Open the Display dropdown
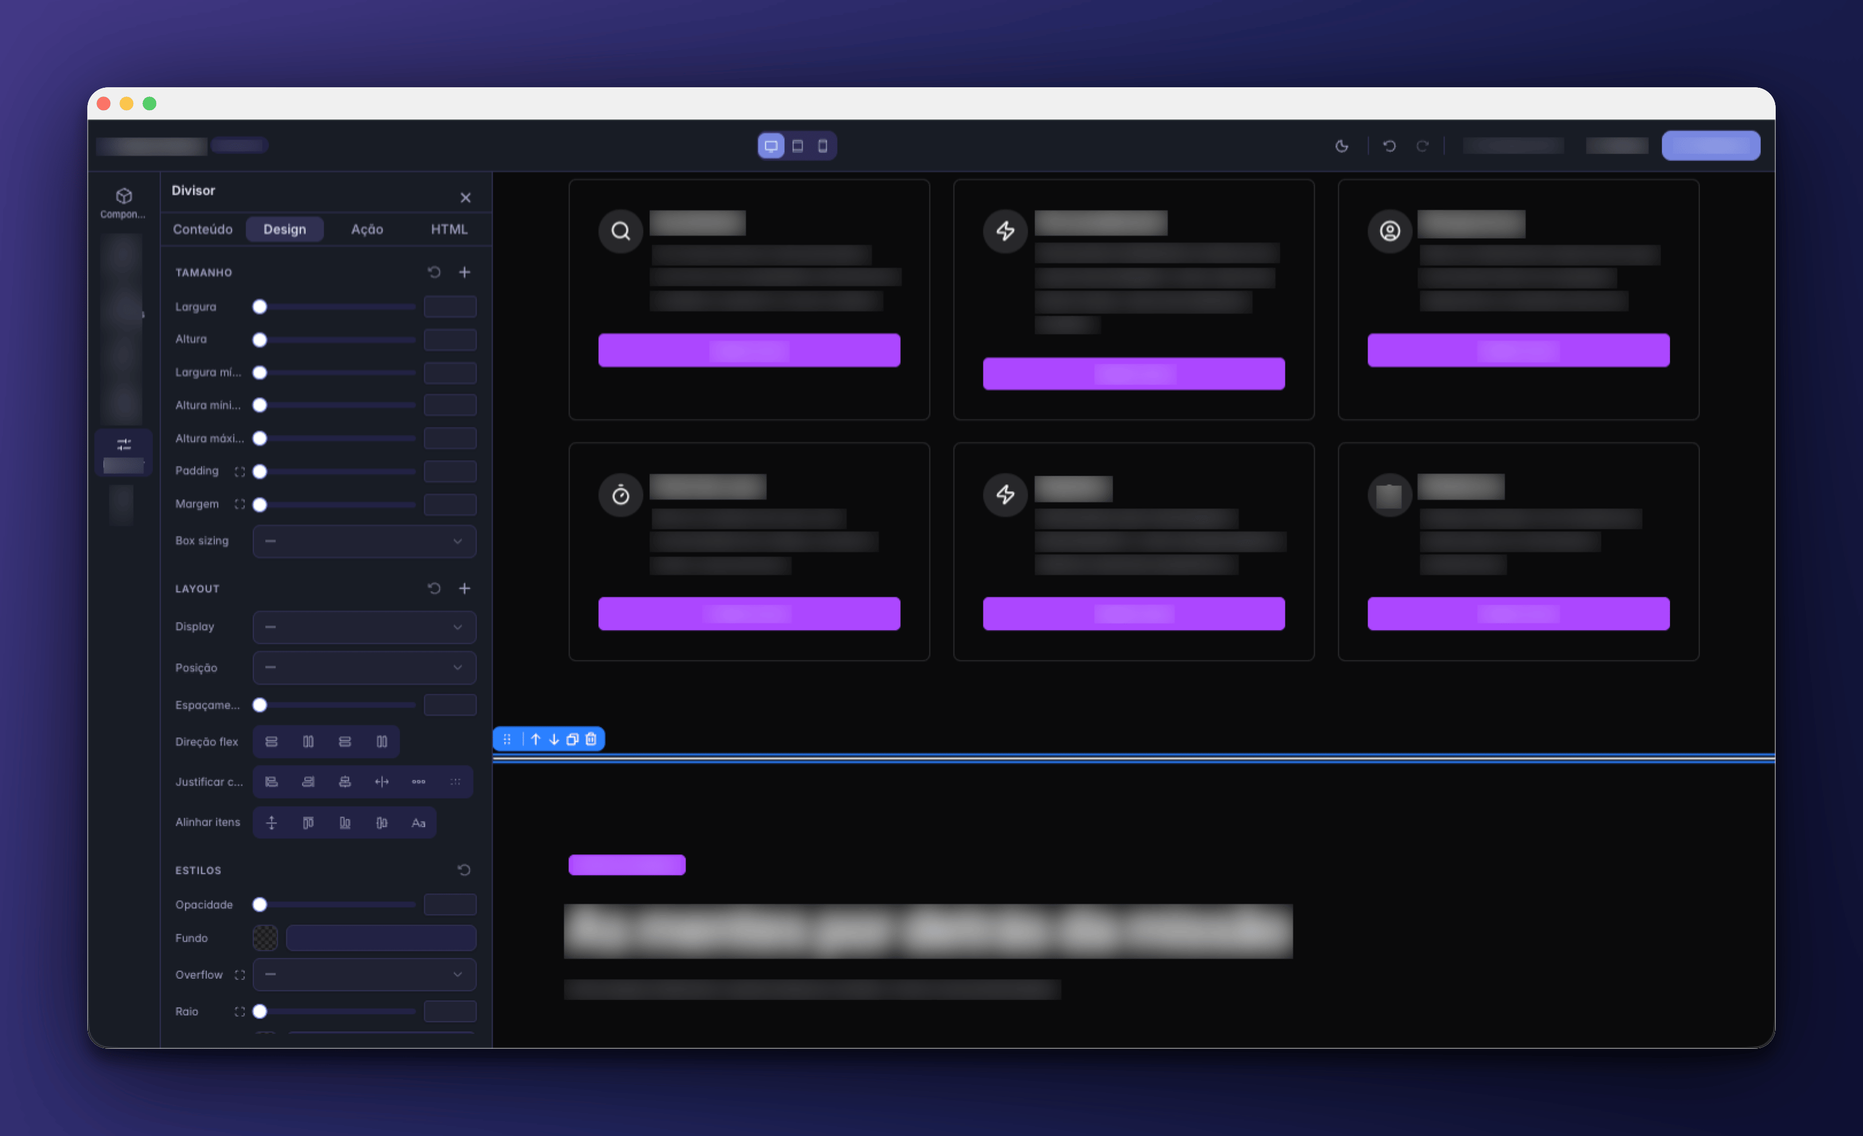This screenshot has width=1863, height=1136. pos(365,627)
